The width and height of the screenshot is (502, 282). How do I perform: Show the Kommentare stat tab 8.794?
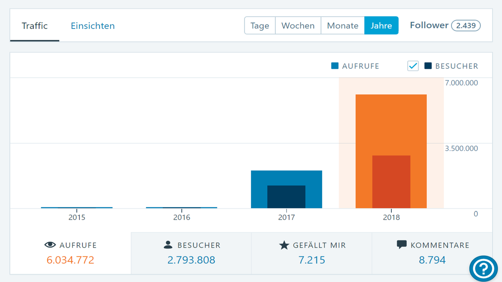(x=432, y=253)
